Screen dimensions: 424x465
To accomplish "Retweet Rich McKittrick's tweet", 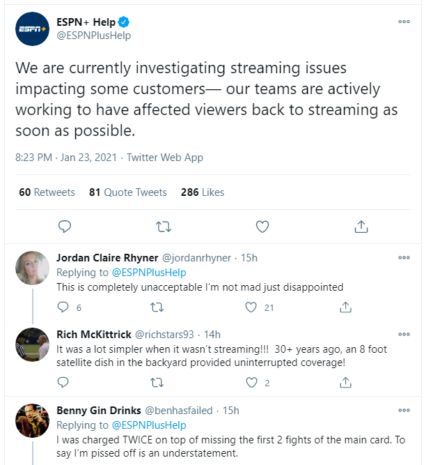I will [157, 382].
